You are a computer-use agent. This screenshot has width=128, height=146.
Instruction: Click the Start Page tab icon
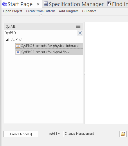click(x=5, y=4)
